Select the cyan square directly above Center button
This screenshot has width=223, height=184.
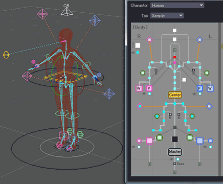175,89
